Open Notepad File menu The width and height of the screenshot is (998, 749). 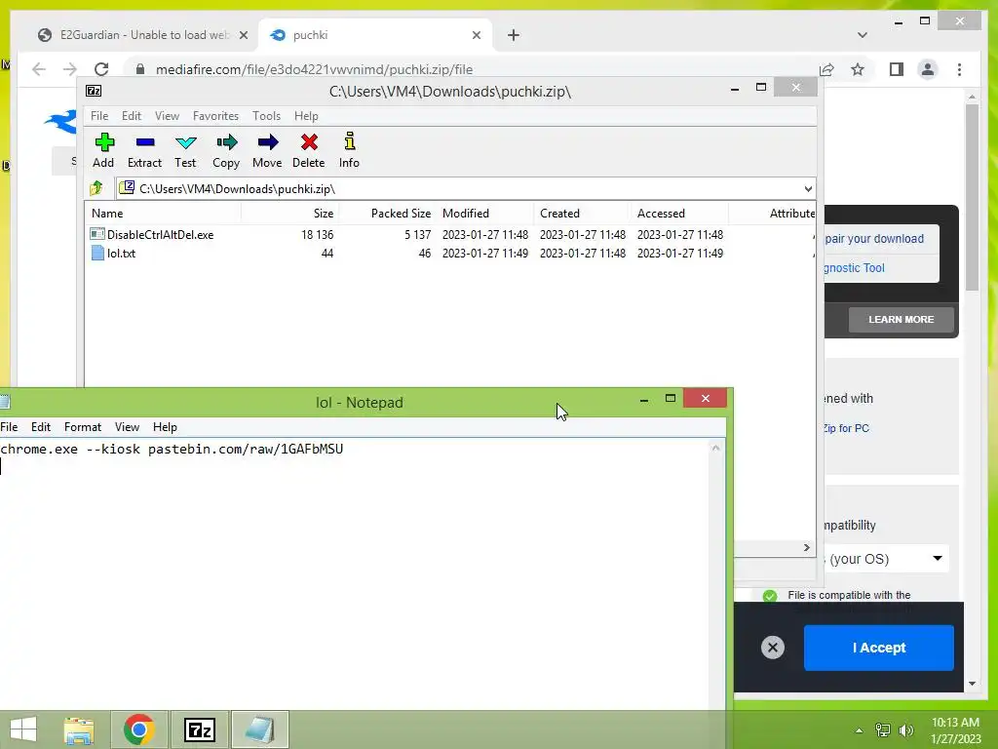[x=9, y=427]
